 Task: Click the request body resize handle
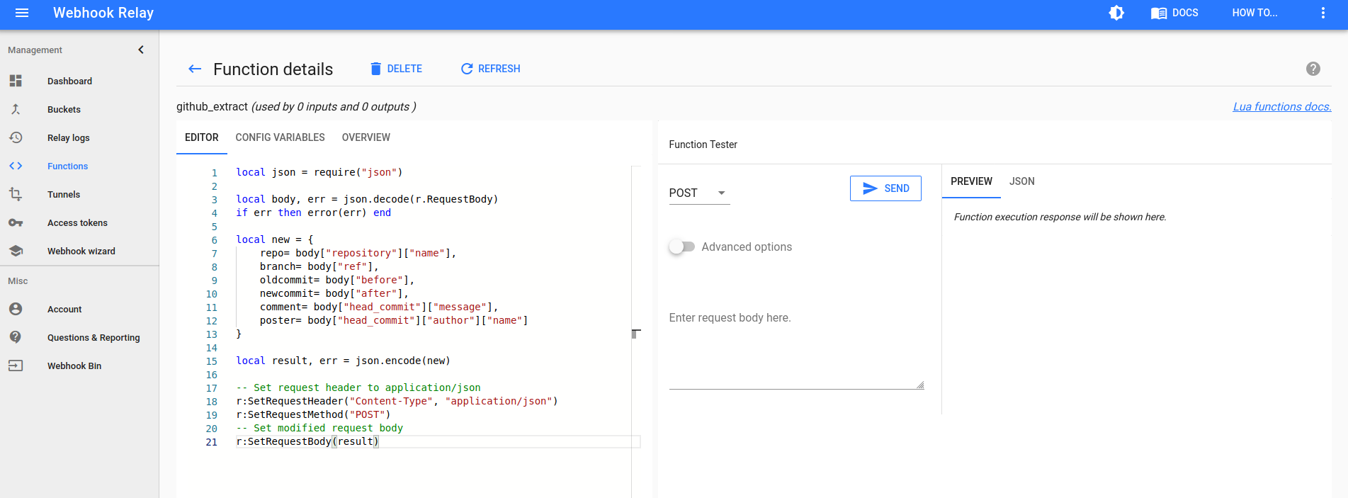[920, 385]
